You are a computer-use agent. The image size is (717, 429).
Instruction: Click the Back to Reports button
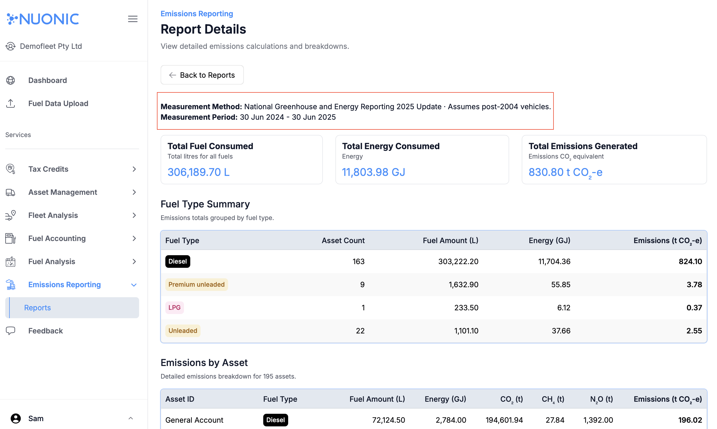tap(202, 75)
